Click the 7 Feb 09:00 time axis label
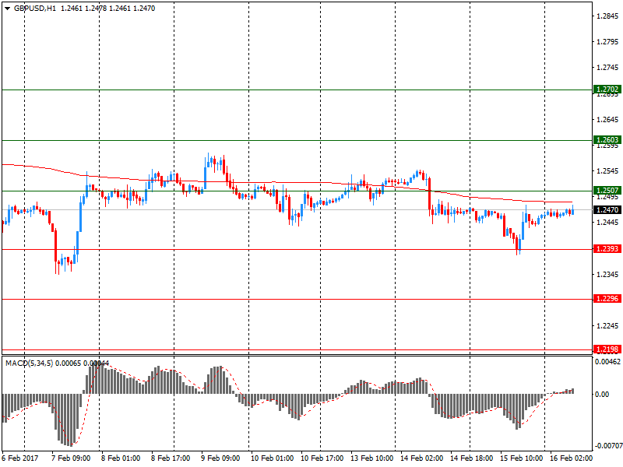This screenshot has height=467, width=623. pos(71,458)
